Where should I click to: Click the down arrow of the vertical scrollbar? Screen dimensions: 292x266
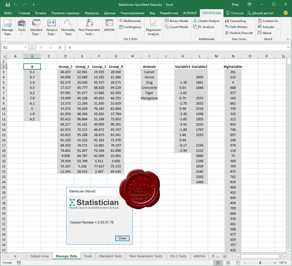[289, 251]
